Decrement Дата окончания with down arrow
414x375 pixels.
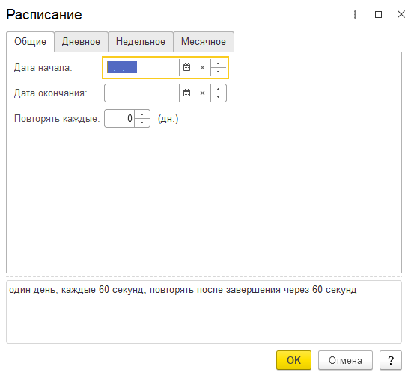219,97
